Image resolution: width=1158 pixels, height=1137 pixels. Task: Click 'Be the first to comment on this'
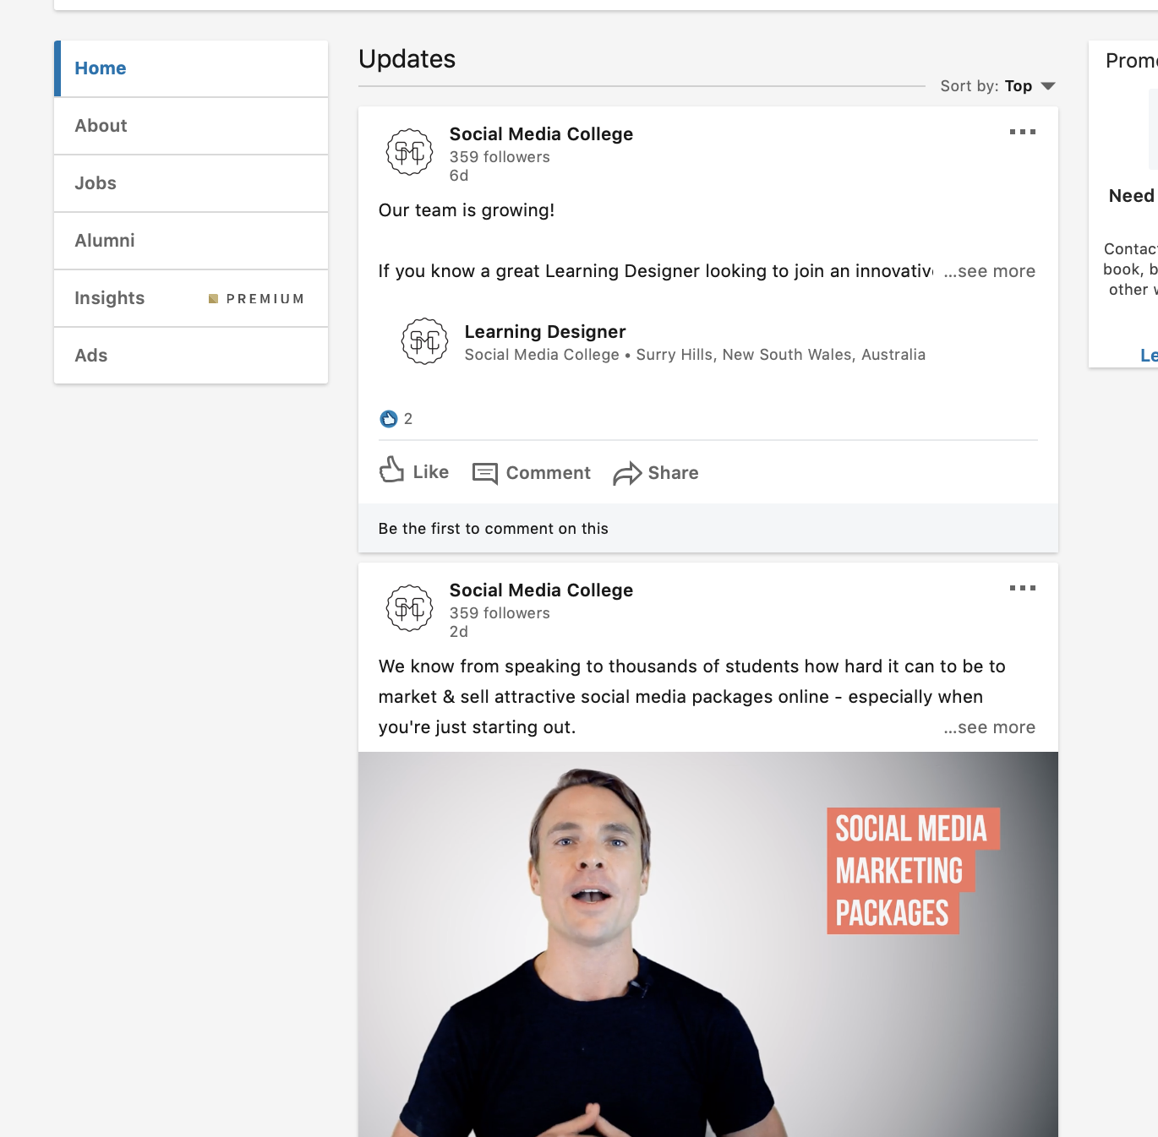point(494,529)
